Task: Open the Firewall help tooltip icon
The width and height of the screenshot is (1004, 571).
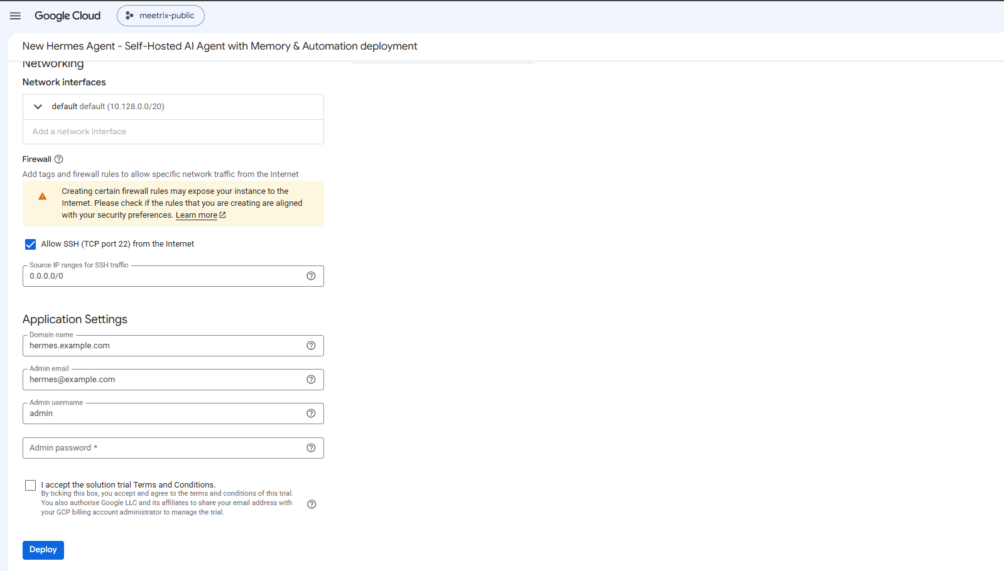Action: pos(59,159)
